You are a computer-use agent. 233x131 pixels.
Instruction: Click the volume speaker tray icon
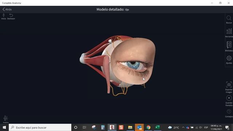[x=201, y=127]
